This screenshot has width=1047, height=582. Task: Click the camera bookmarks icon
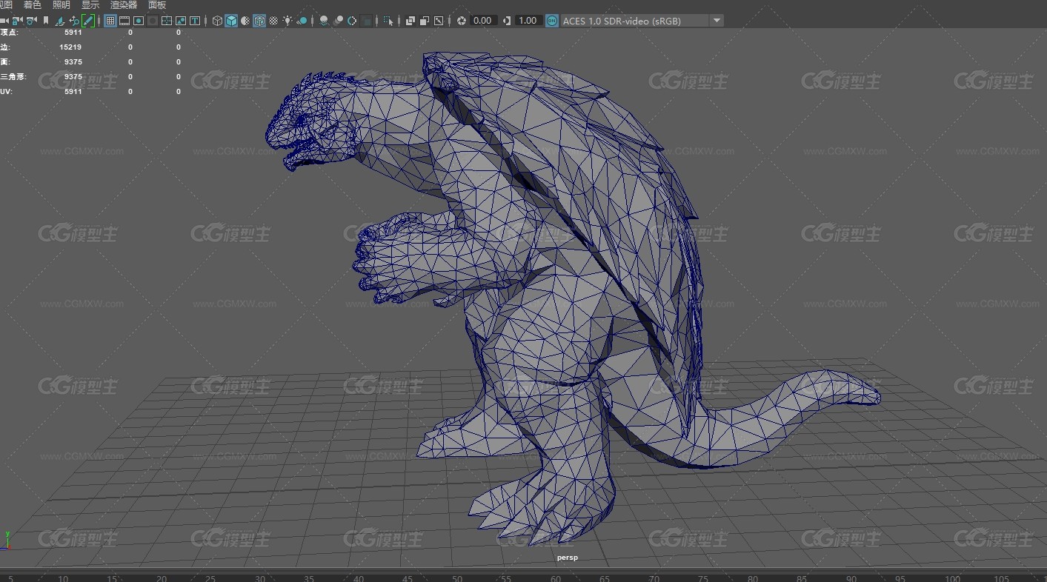pos(46,21)
